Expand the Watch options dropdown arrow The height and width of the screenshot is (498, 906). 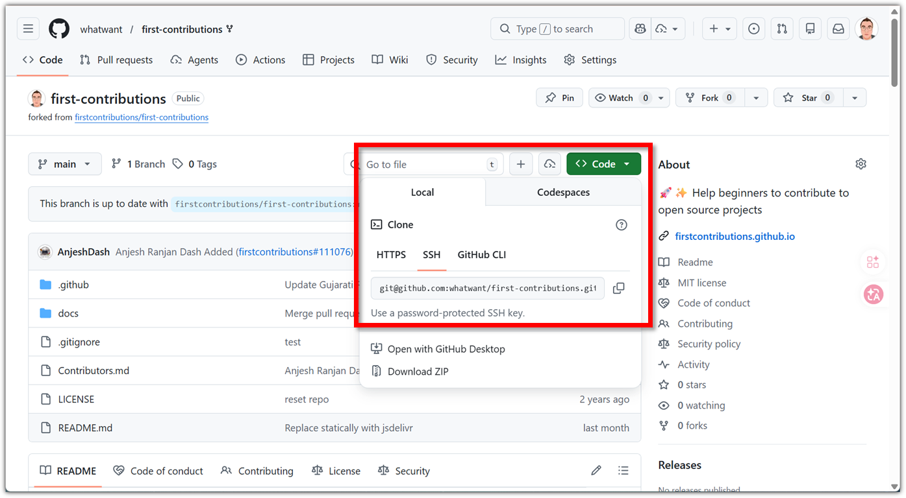coord(661,98)
